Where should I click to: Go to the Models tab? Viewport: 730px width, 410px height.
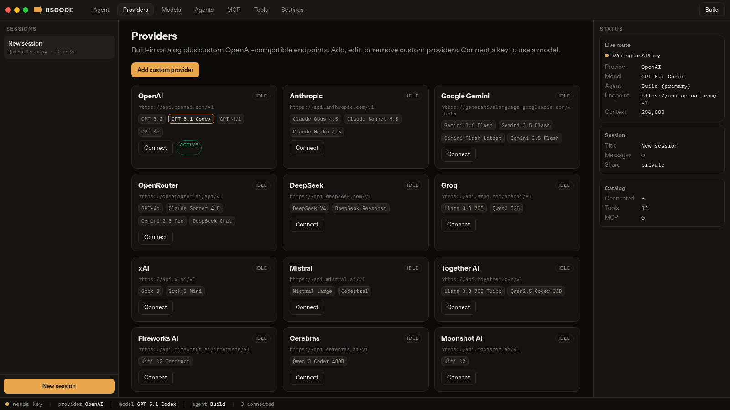point(171,10)
